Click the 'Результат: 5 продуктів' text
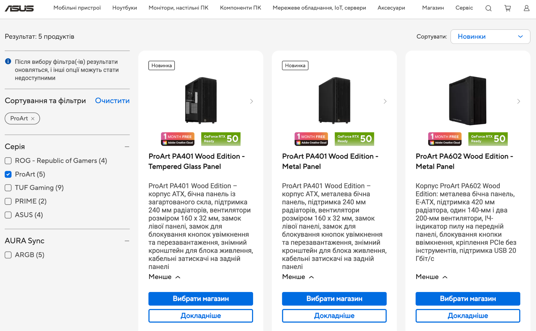The image size is (536, 331). point(40,37)
